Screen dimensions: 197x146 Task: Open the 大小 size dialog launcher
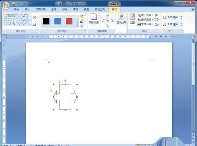tap(182, 30)
